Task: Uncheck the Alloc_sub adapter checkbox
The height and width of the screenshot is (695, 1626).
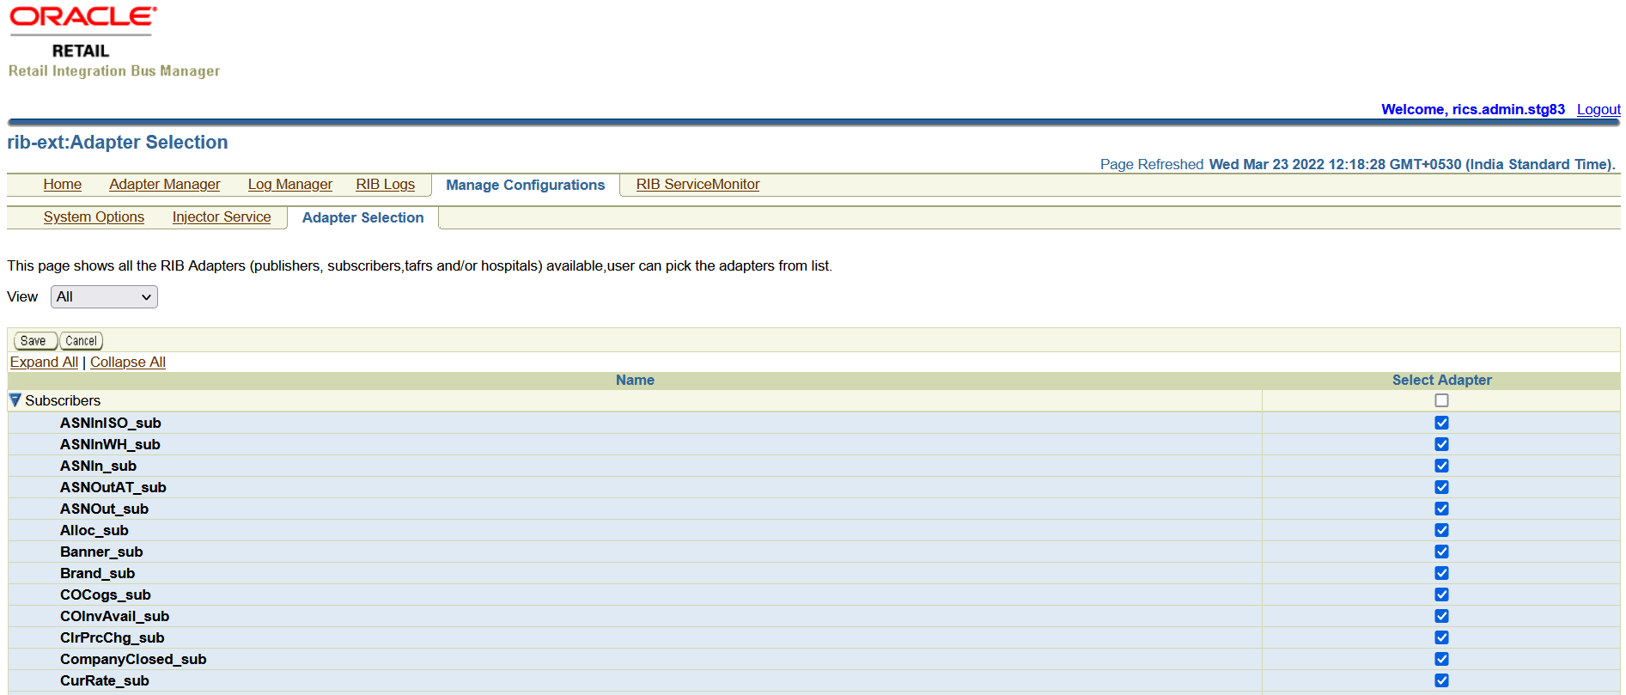Action: pos(1441,530)
